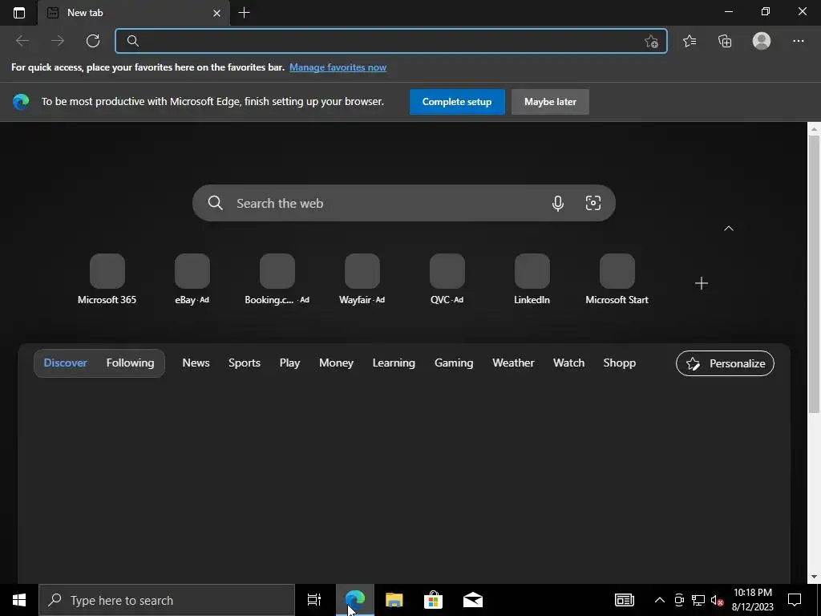The image size is (821, 616).
Task: Select the Discover feed tab
Action: [66, 363]
